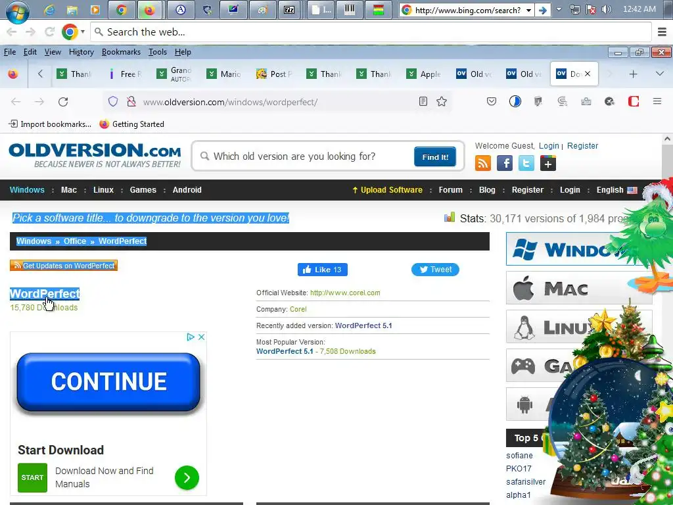Save page to Pocket icon
This screenshot has height=505, width=673.
coord(492,101)
